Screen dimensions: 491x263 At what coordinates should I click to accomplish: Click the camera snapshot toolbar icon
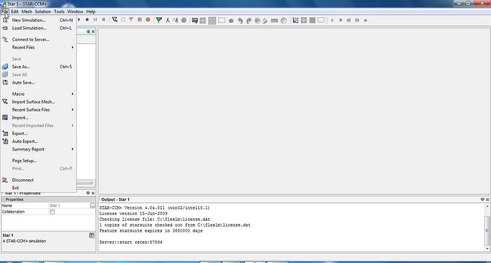231,21
